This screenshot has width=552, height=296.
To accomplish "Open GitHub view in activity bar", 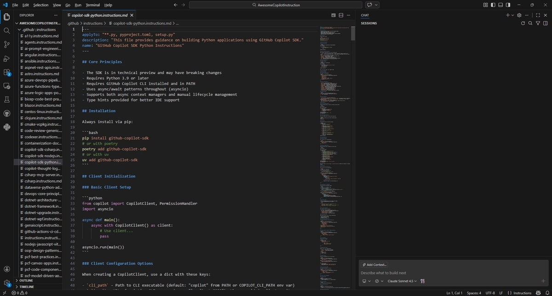I will (6, 113).
